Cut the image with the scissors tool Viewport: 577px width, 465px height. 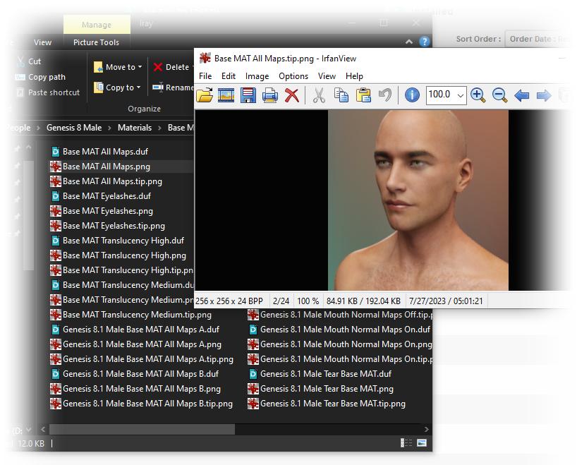pos(319,95)
